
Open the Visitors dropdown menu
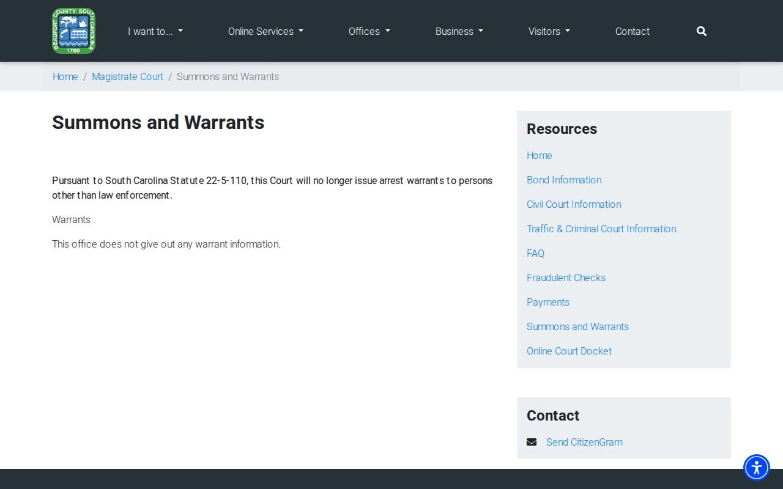pyautogui.click(x=549, y=31)
